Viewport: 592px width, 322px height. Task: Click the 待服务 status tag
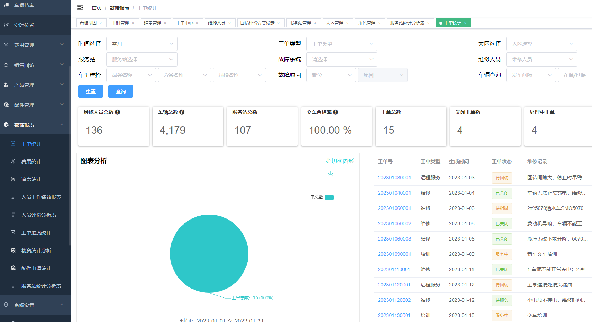tap(502, 300)
